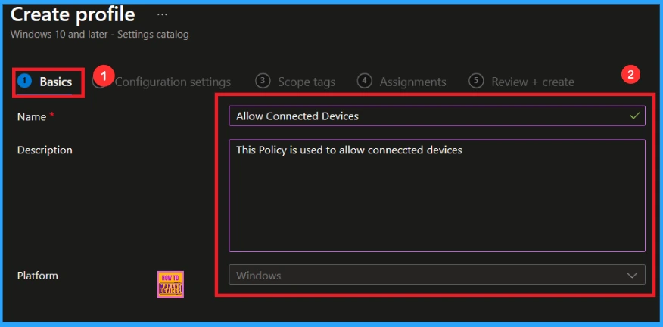Click inside the Description text area
Image resolution: width=663 pixels, height=327 pixels.
pos(437,195)
